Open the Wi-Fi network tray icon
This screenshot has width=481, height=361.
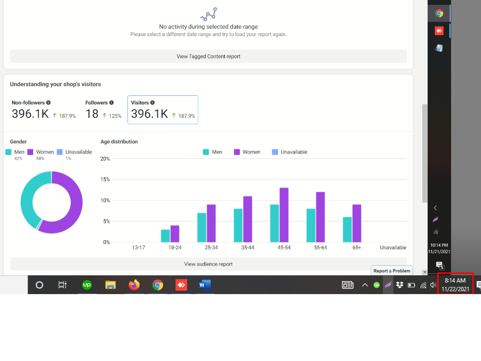(x=423, y=285)
